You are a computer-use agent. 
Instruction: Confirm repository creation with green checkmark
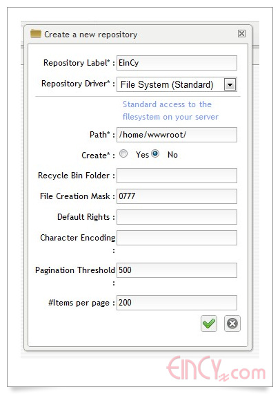click(209, 323)
